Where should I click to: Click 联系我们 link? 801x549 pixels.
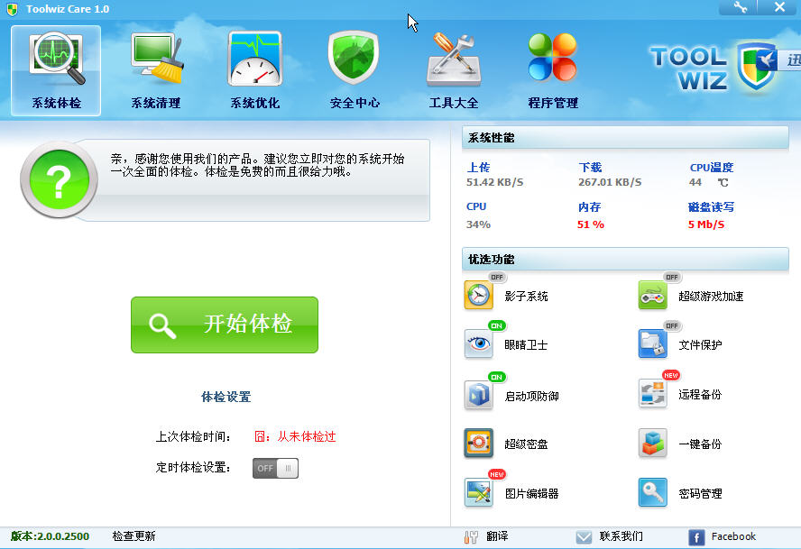point(621,535)
